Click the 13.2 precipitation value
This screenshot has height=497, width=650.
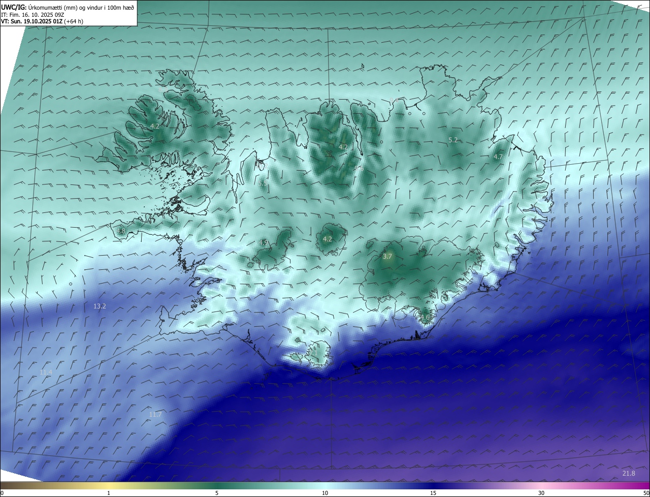(x=100, y=306)
